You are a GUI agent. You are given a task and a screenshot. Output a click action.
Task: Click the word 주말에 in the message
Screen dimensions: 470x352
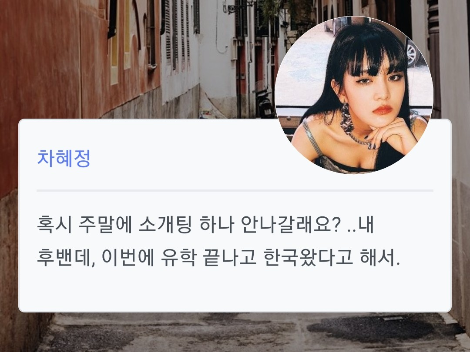click(105, 224)
